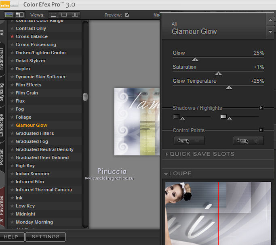Select single image view
This screenshot has width=276, height=245.
pos(53,15)
